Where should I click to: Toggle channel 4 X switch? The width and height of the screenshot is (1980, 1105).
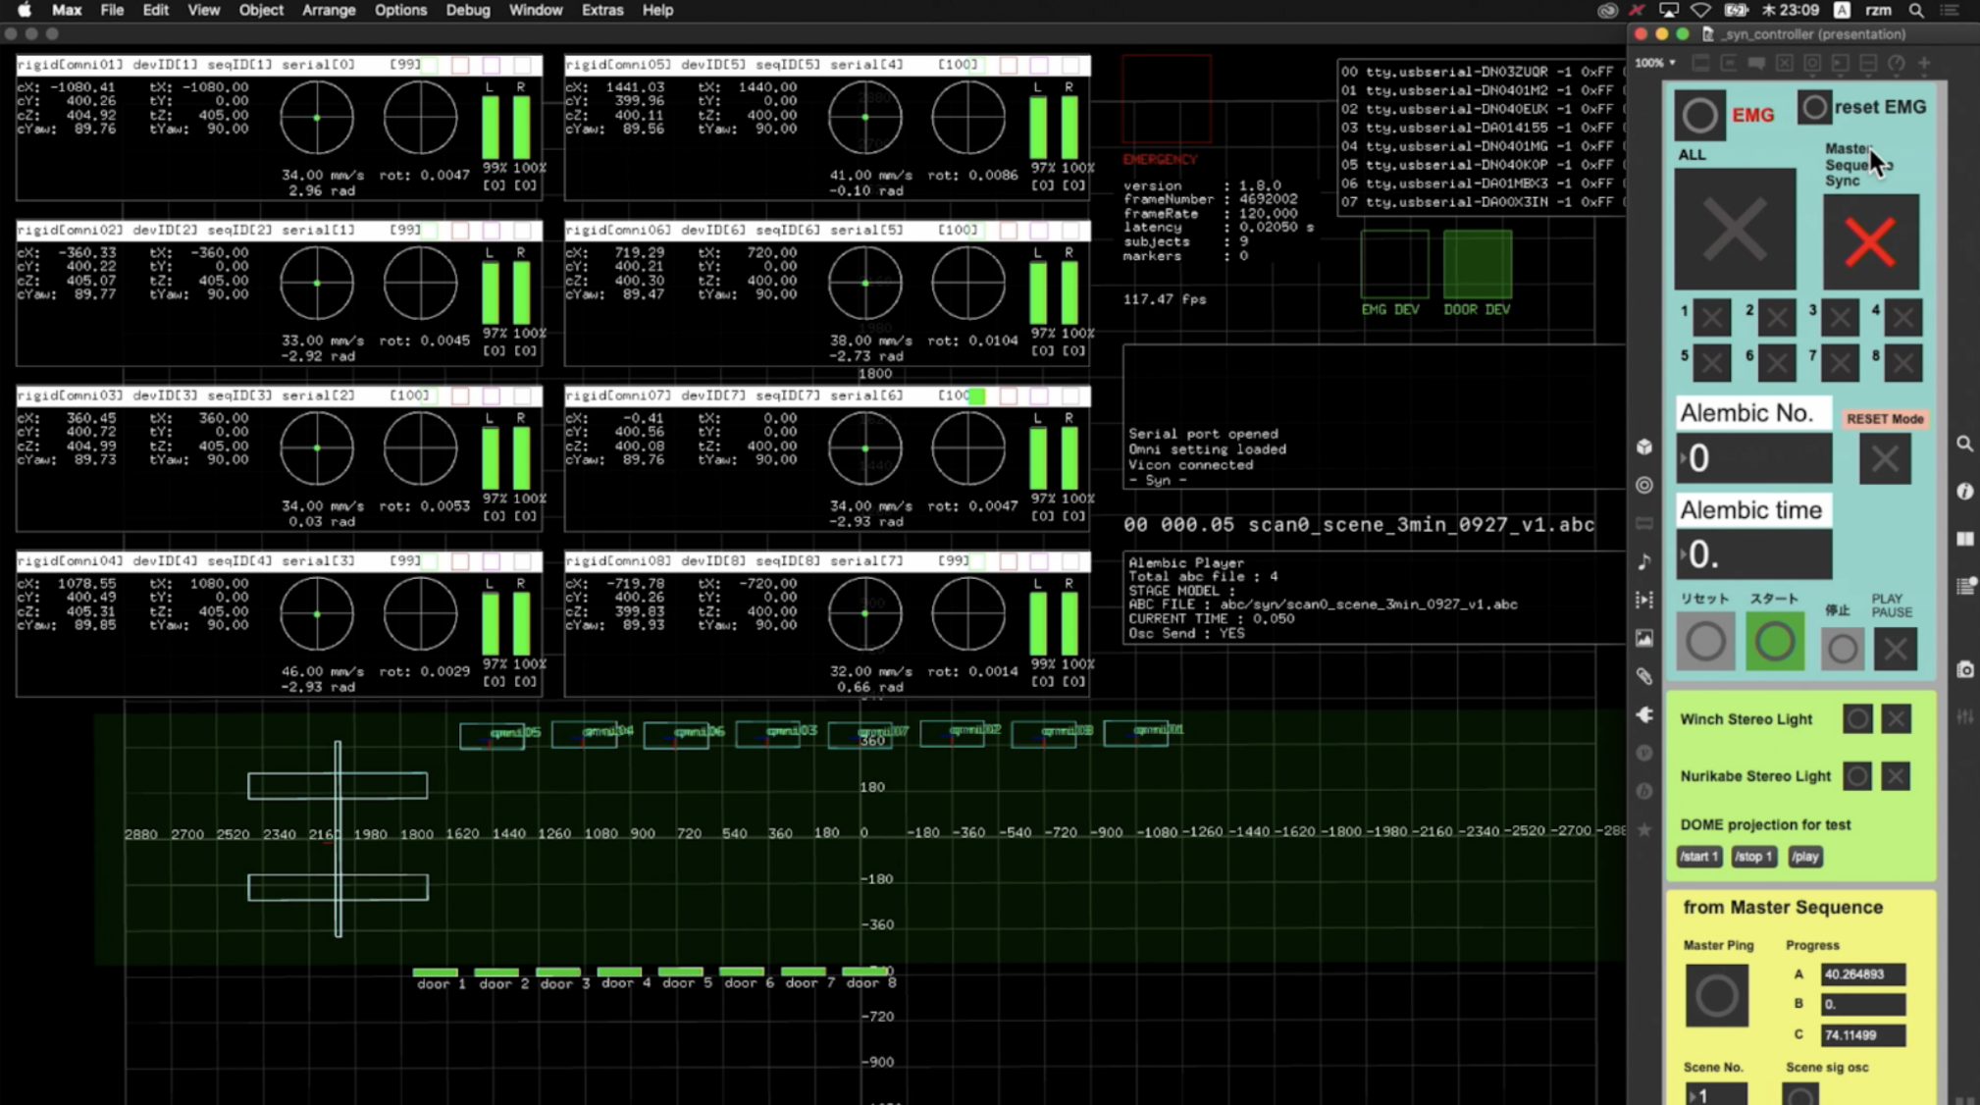[x=1902, y=317]
